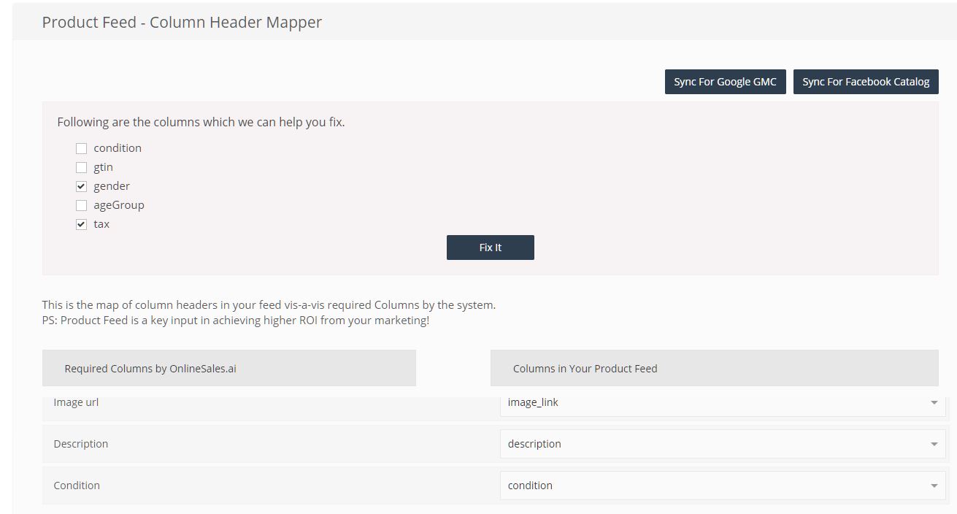Viewport: 957px width, 514px height.
Task: Click the PS: Product Feed note text
Action: [236, 321]
